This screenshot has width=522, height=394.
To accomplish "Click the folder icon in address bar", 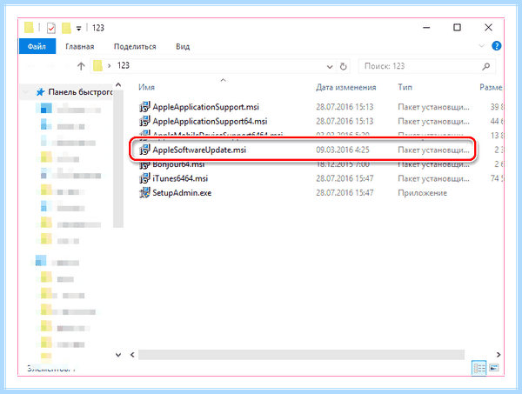I will coord(97,65).
